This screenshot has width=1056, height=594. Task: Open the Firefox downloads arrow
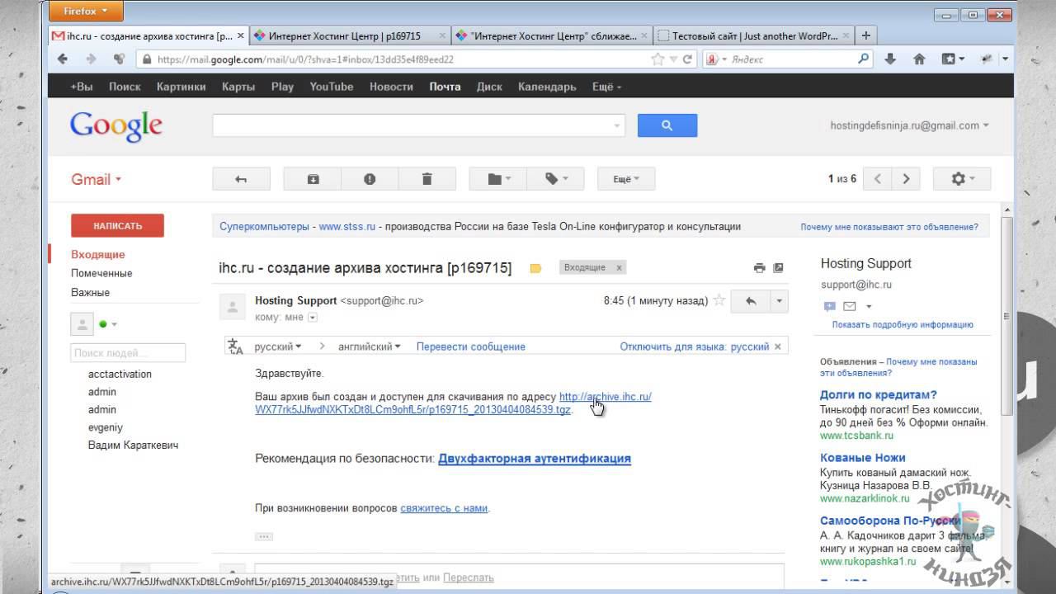pyautogui.click(x=890, y=59)
